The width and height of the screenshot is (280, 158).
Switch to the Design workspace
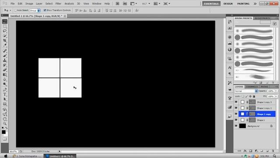[228, 4]
